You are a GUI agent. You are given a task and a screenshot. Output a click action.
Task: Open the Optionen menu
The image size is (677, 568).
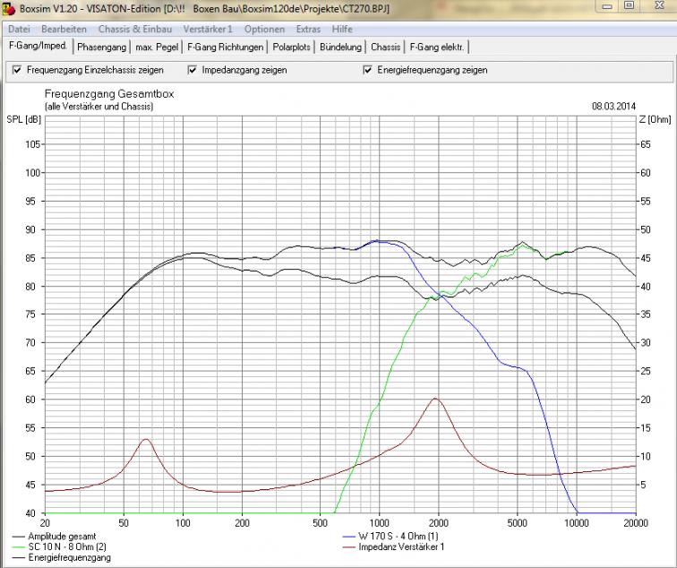[264, 30]
